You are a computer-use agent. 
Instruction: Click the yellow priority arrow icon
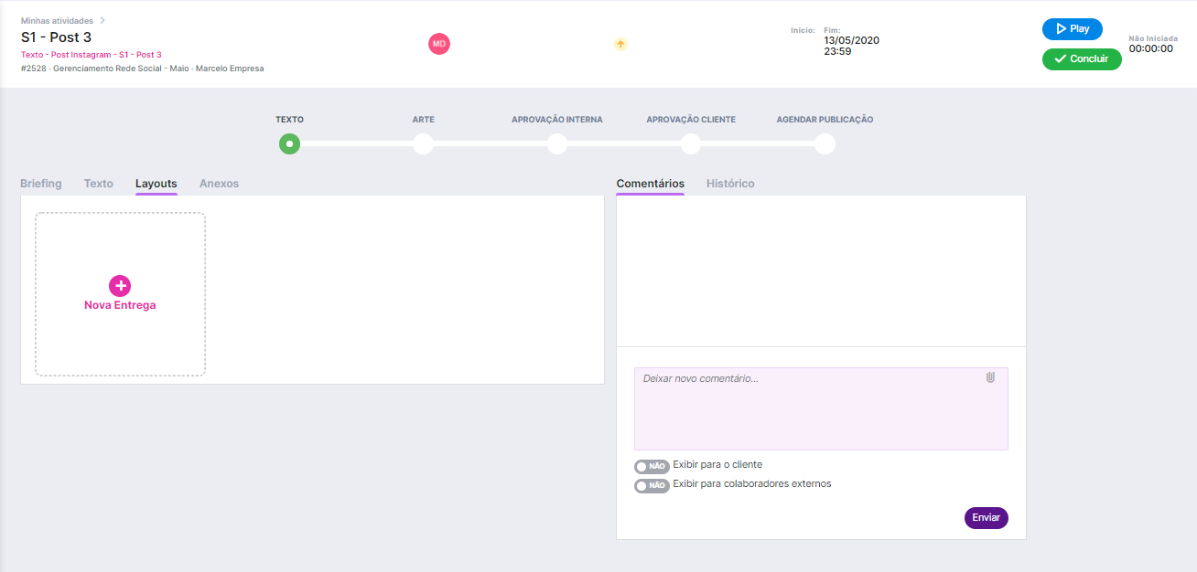620,44
